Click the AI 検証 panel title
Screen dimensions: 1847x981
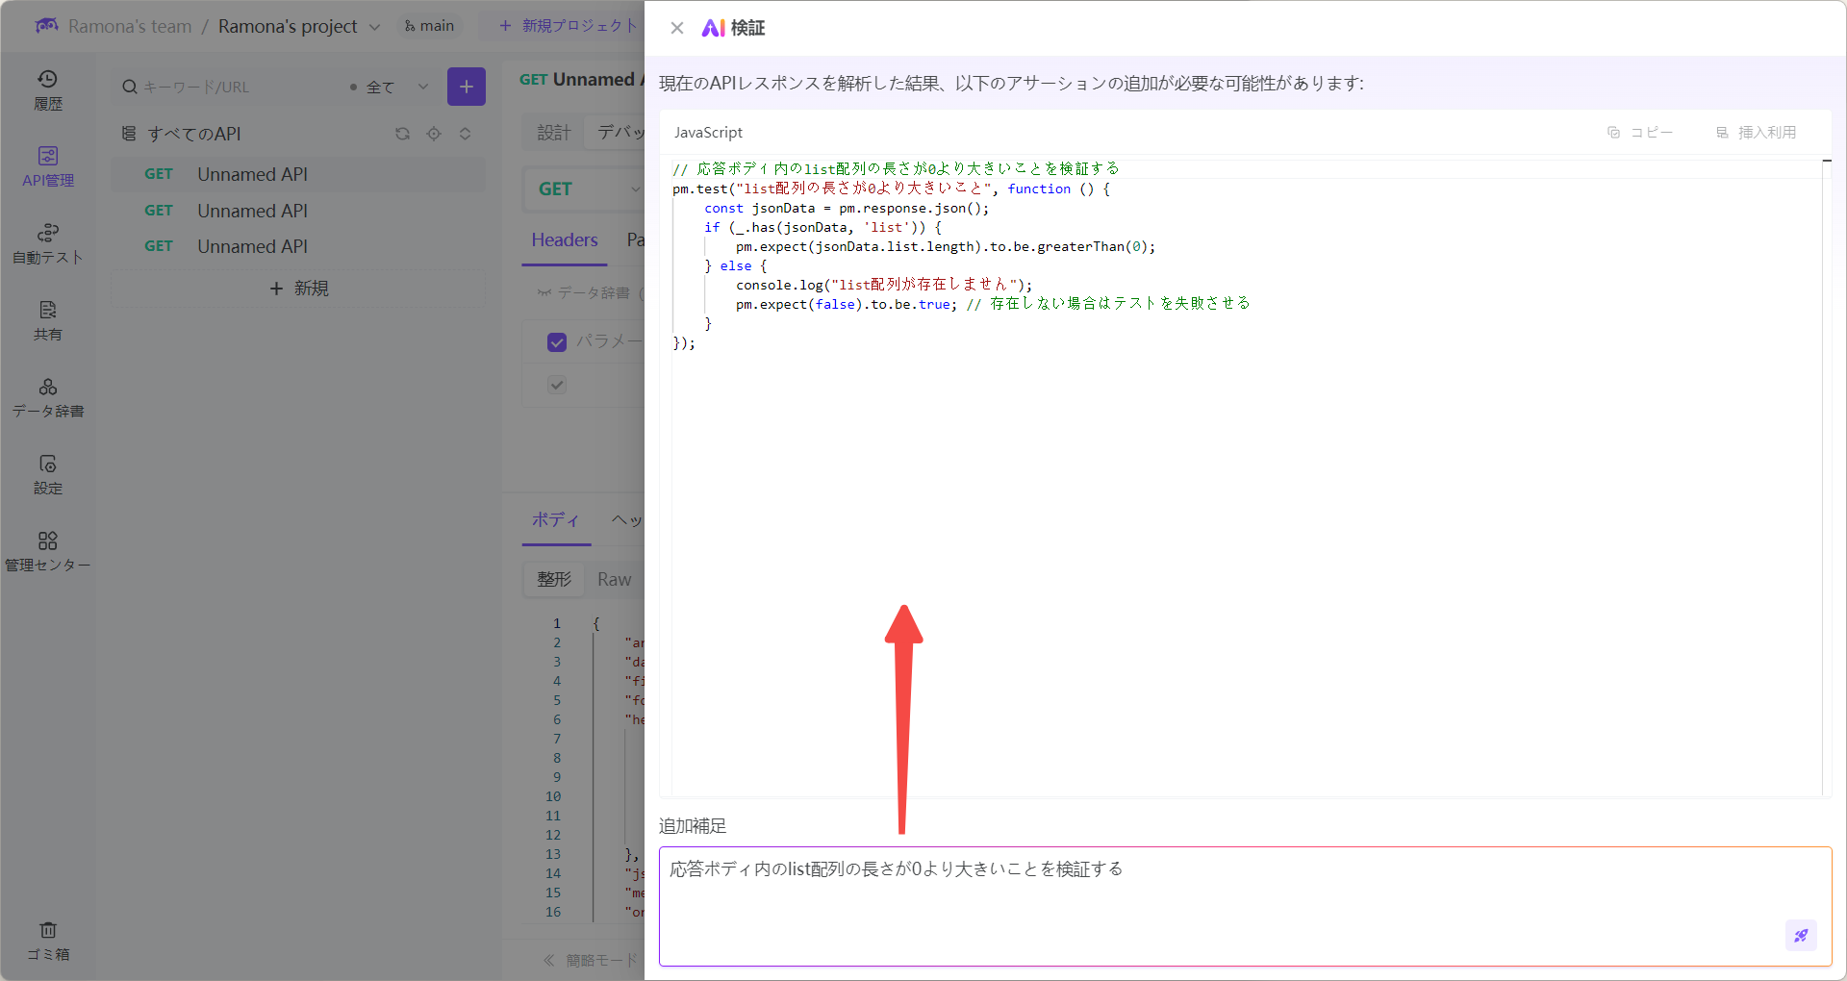(x=734, y=28)
